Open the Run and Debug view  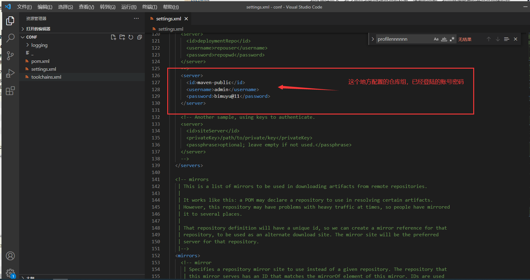(x=10, y=73)
